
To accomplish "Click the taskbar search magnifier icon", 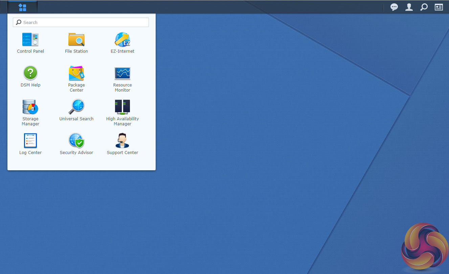I will (424, 7).
